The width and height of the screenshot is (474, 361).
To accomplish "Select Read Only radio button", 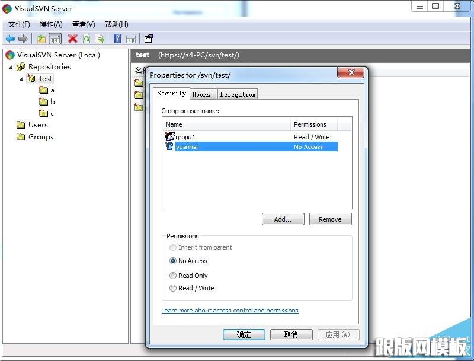I will click(173, 276).
